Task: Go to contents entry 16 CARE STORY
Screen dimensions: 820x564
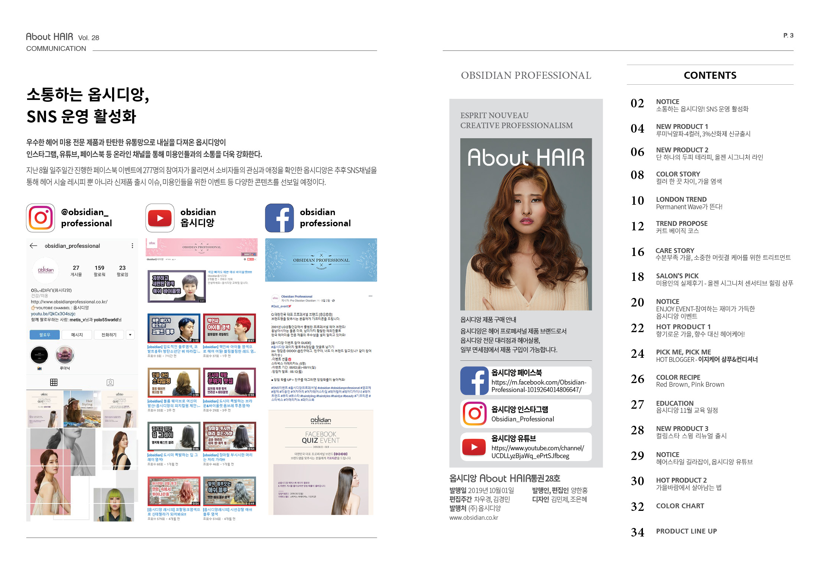Action: 711,254
